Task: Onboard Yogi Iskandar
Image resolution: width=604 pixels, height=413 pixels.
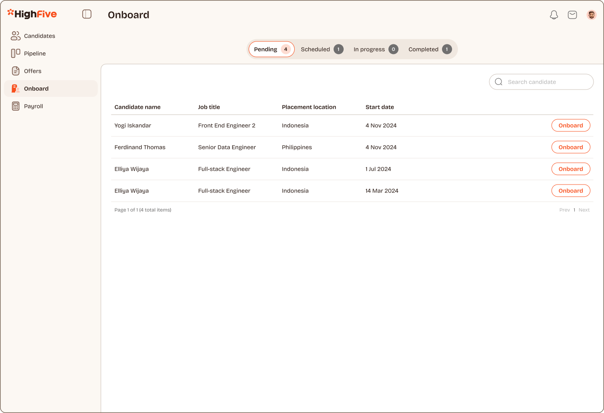Action: coord(571,126)
